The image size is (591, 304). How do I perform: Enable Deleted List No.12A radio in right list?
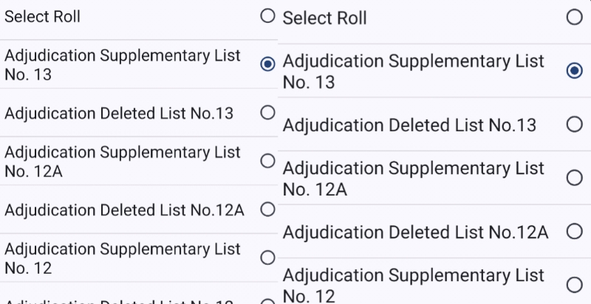pos(574,232)
